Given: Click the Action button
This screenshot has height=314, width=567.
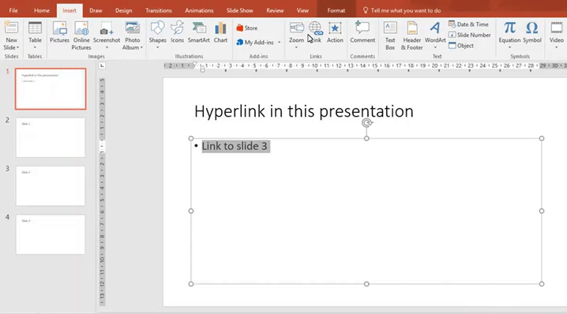Looking at the screenshot, I should pyautogui.click(x=335, y=32).
